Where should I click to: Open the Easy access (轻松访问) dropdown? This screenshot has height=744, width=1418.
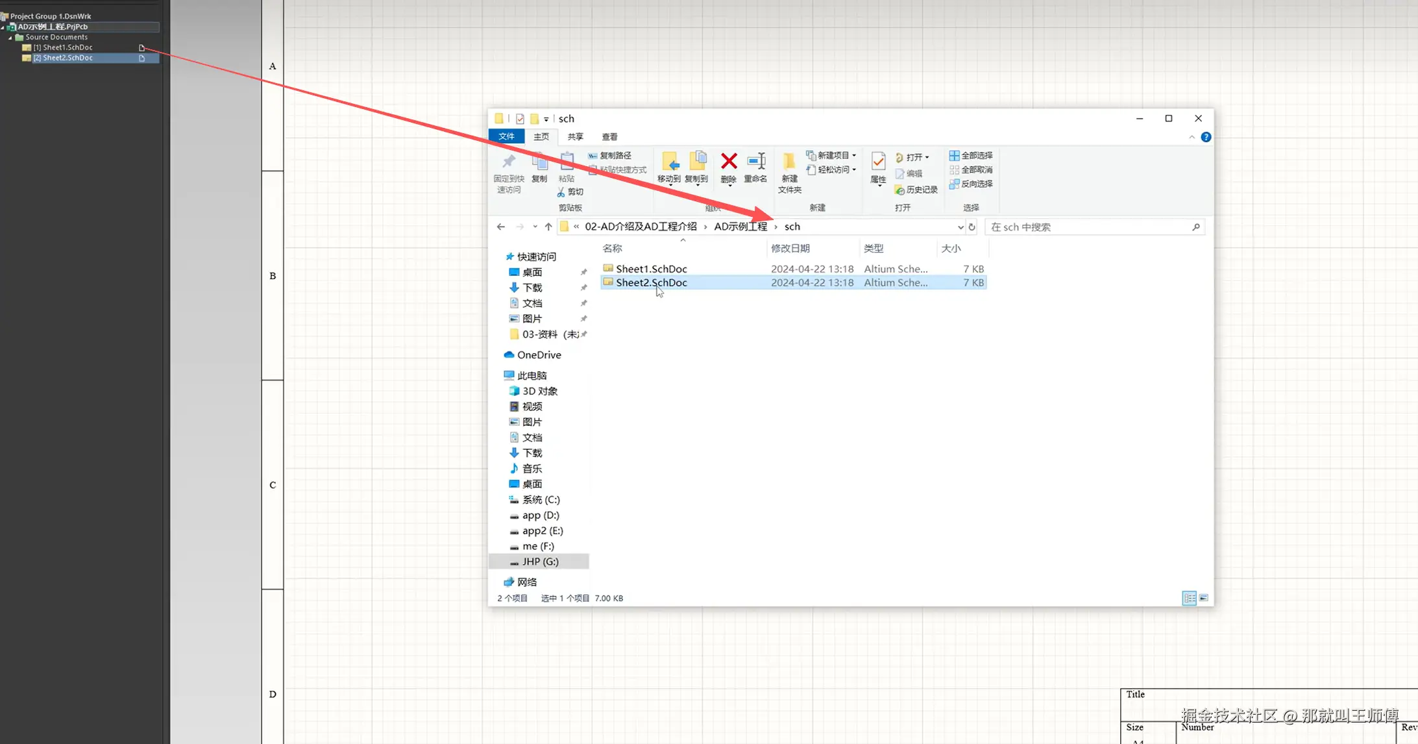click(831, 170)
